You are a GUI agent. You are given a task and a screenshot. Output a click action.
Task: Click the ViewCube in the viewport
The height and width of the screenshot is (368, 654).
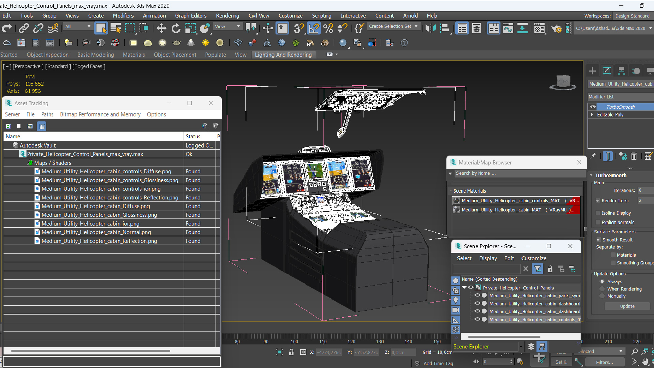pos(563,82)
